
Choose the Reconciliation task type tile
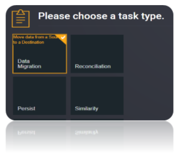(x=97, y=54)
